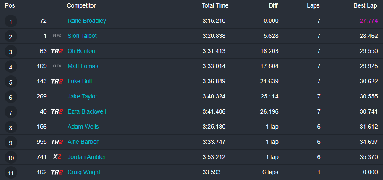383x180 pixels.
Task: Open Jordan Ambler's competitor page
Action: pos(86,157)
